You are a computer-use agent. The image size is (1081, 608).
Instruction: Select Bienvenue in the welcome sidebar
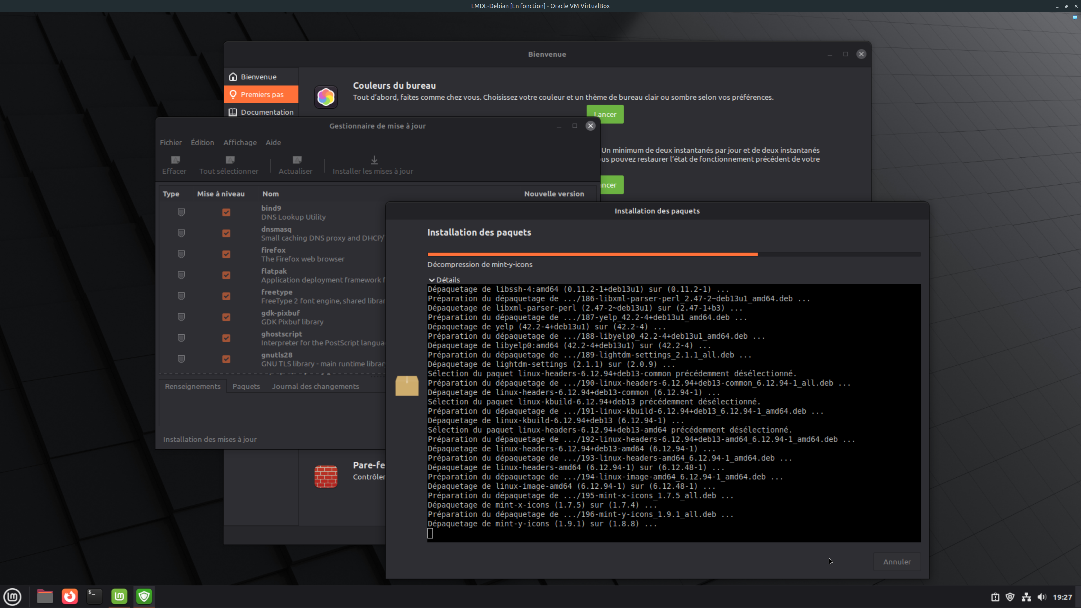(x=261, y=77)
